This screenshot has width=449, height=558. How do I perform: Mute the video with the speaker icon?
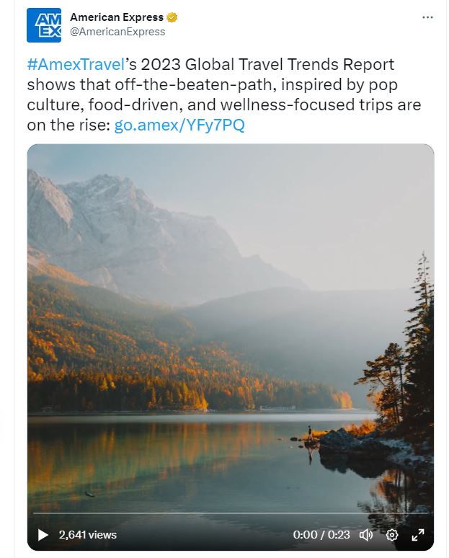click(366, 535)
